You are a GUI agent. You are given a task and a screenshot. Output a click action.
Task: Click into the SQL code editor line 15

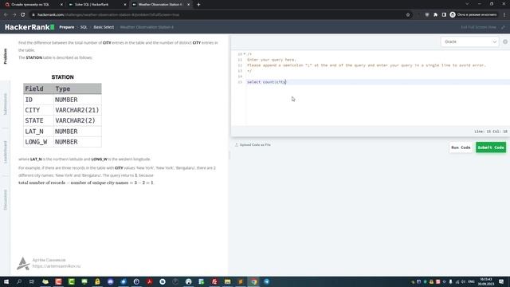point(377,82)
